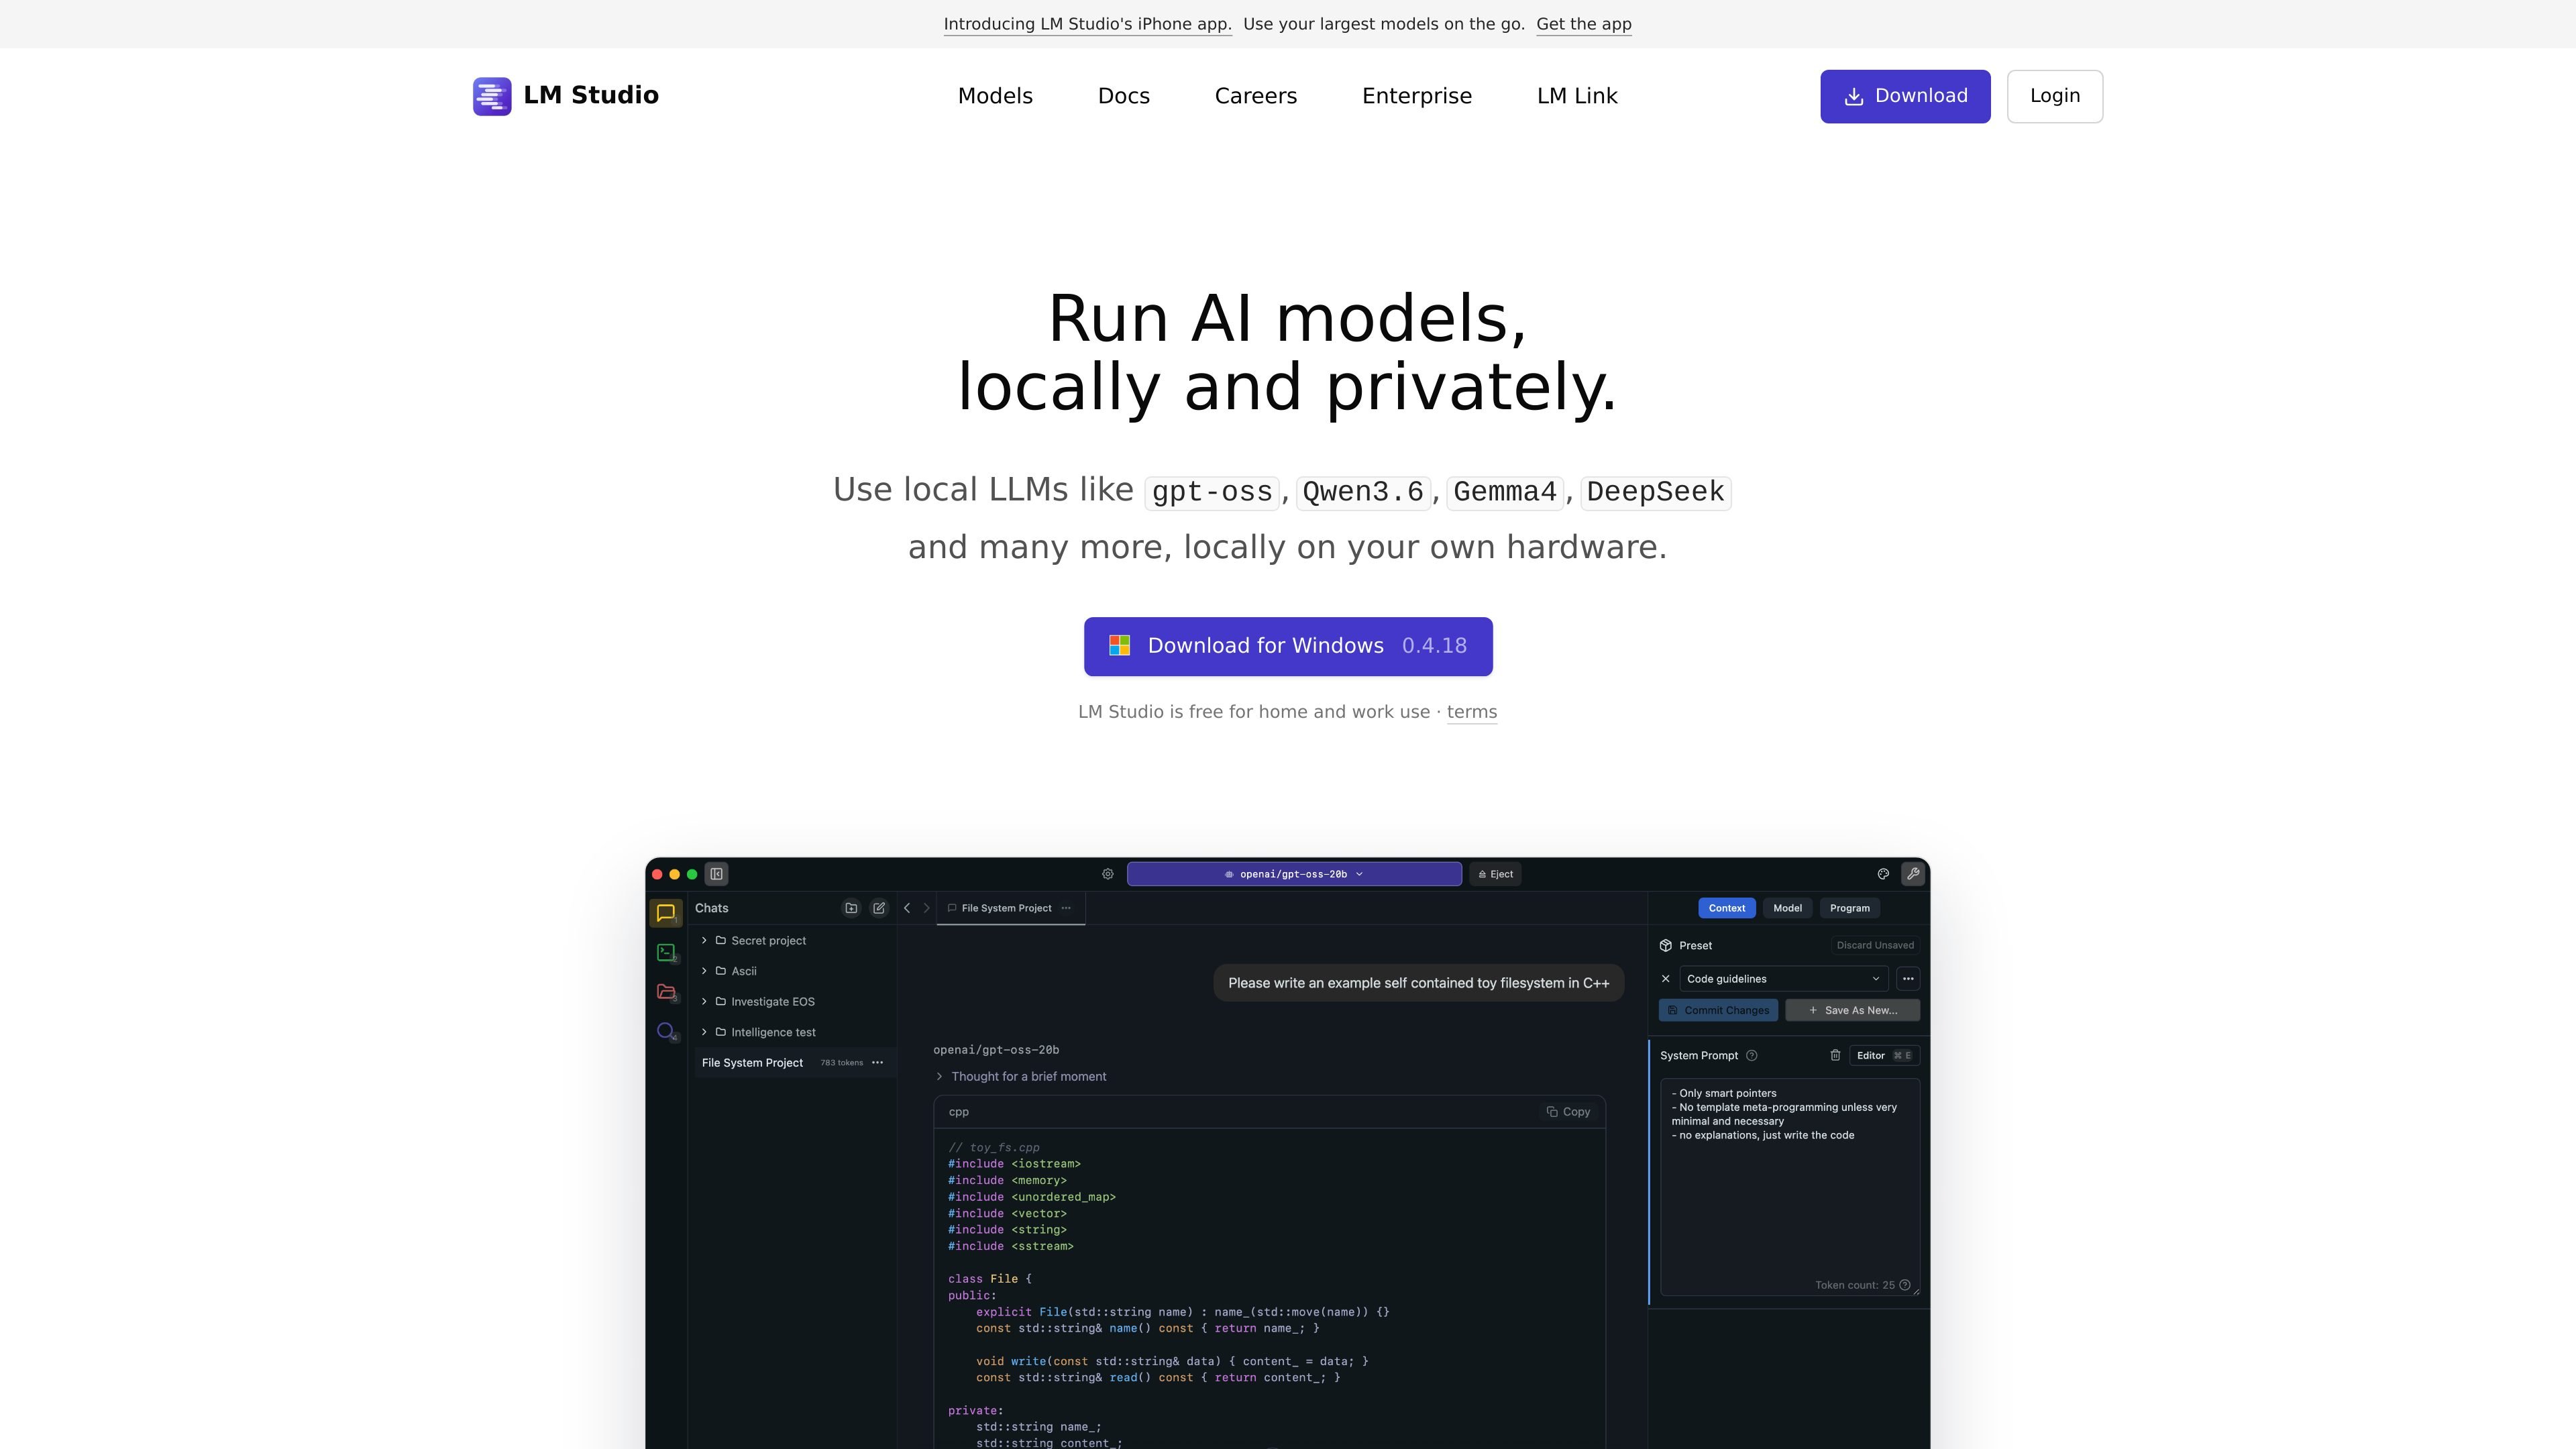Open the openai/gpt-oss-20b model selector dropdown
The image size is (2576, 1449).
click(x=1294, y=874)
